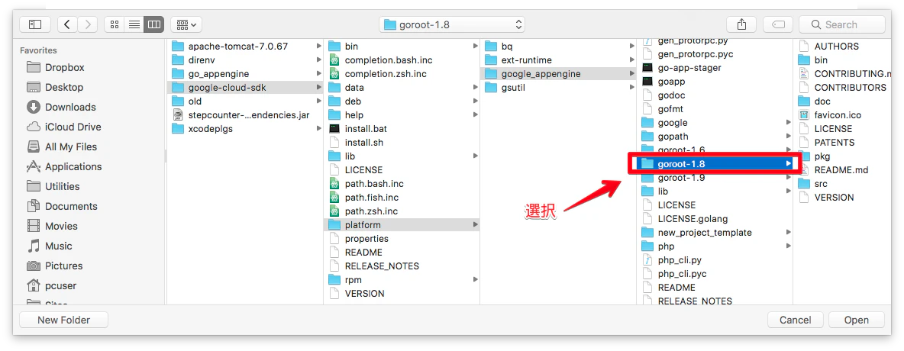Screen dimensions: 904x351
Task: Select completion.bash.inc file
Action: pyautogui.click(x=402, y=60)
